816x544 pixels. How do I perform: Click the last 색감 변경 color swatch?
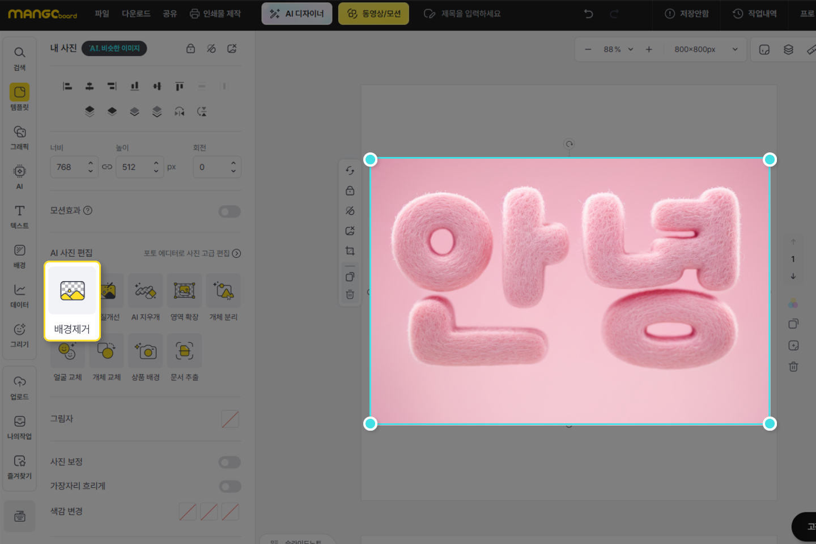pyautogui.click(x=230, y=512)
